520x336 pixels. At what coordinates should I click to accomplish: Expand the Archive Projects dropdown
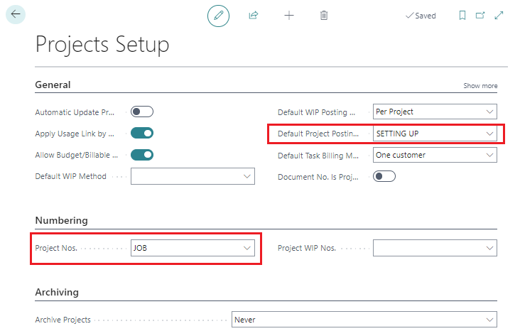pyautogui.click(x=489, y=320)
